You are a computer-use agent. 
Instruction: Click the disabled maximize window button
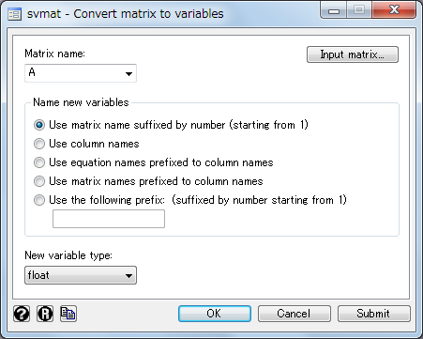[359, 10]
